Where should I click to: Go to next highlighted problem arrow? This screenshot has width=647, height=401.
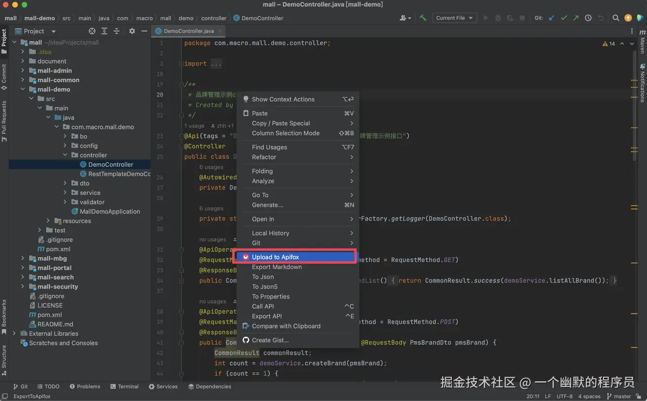coord(632,44)
